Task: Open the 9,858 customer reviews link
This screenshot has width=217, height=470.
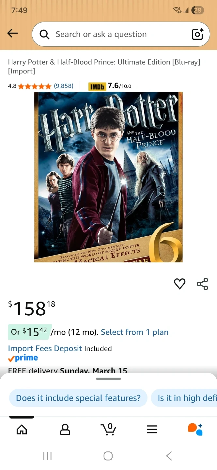Action: click(x=64, y=86)
